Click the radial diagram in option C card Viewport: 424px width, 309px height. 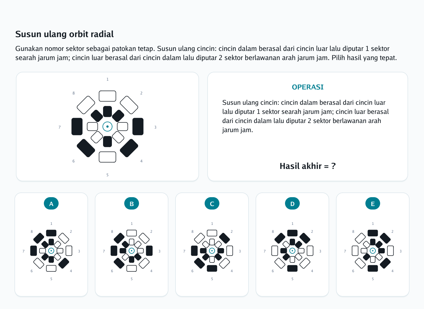pyautogui.click(x=212, y=251)
